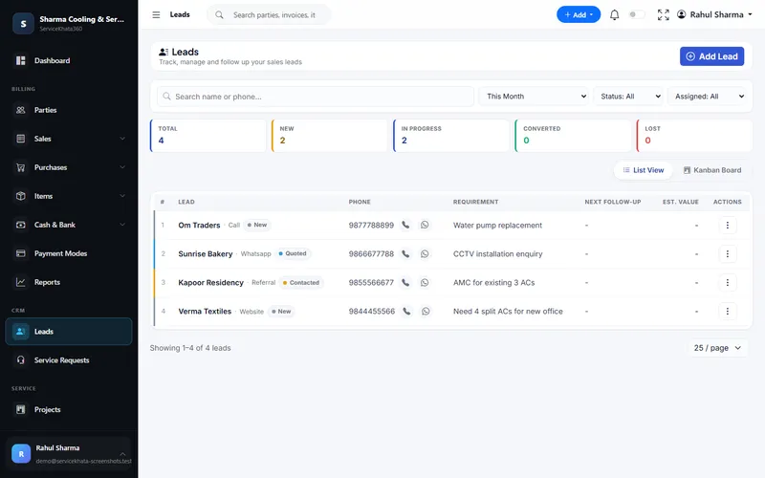Click the Sharma Cooling company logo

click(x=23, y=23)
